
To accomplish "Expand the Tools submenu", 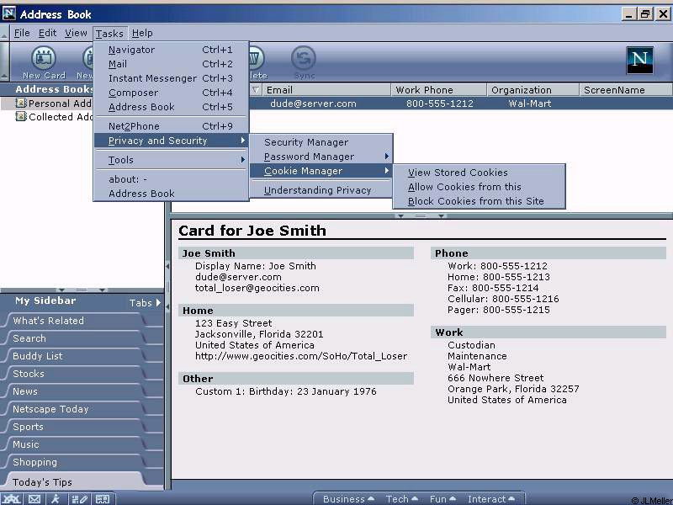I will tap(171, 160).
